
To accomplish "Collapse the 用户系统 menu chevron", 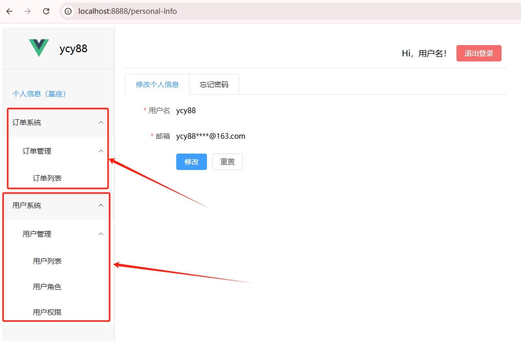I will pos(101,205).
